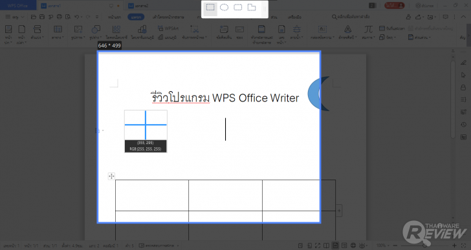Open the Home ribbon tab
The width and height of the screenshot is (471, 250).
click(115, 17)
